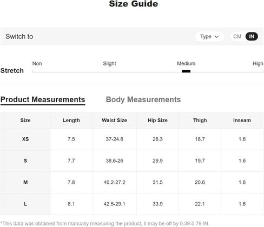Click the Medium stretch indicator marker
The width and height of the screenshot is (264, 227).
(x=186, y=71)
